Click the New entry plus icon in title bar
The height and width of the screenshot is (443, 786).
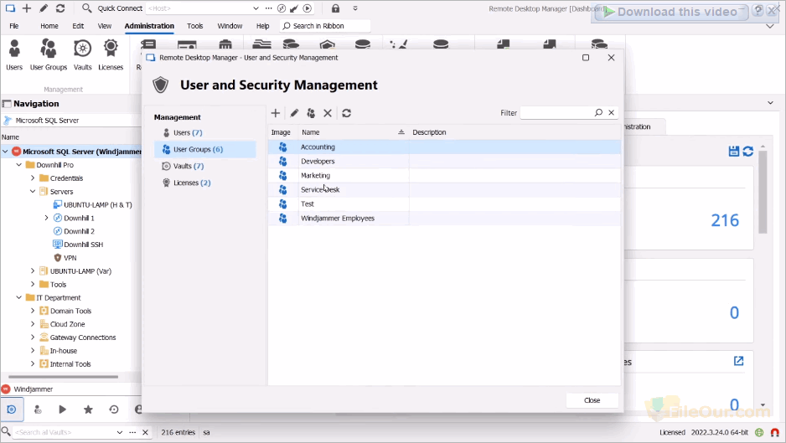(27, 8)
